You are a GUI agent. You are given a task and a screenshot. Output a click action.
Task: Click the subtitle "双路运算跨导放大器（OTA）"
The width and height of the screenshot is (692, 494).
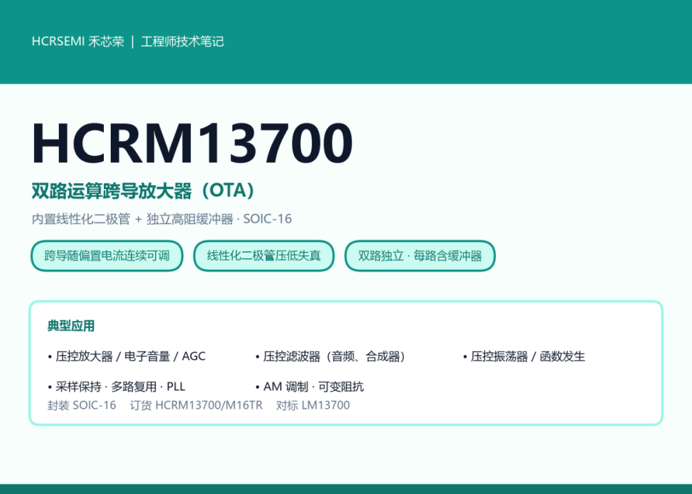(144, 191)
